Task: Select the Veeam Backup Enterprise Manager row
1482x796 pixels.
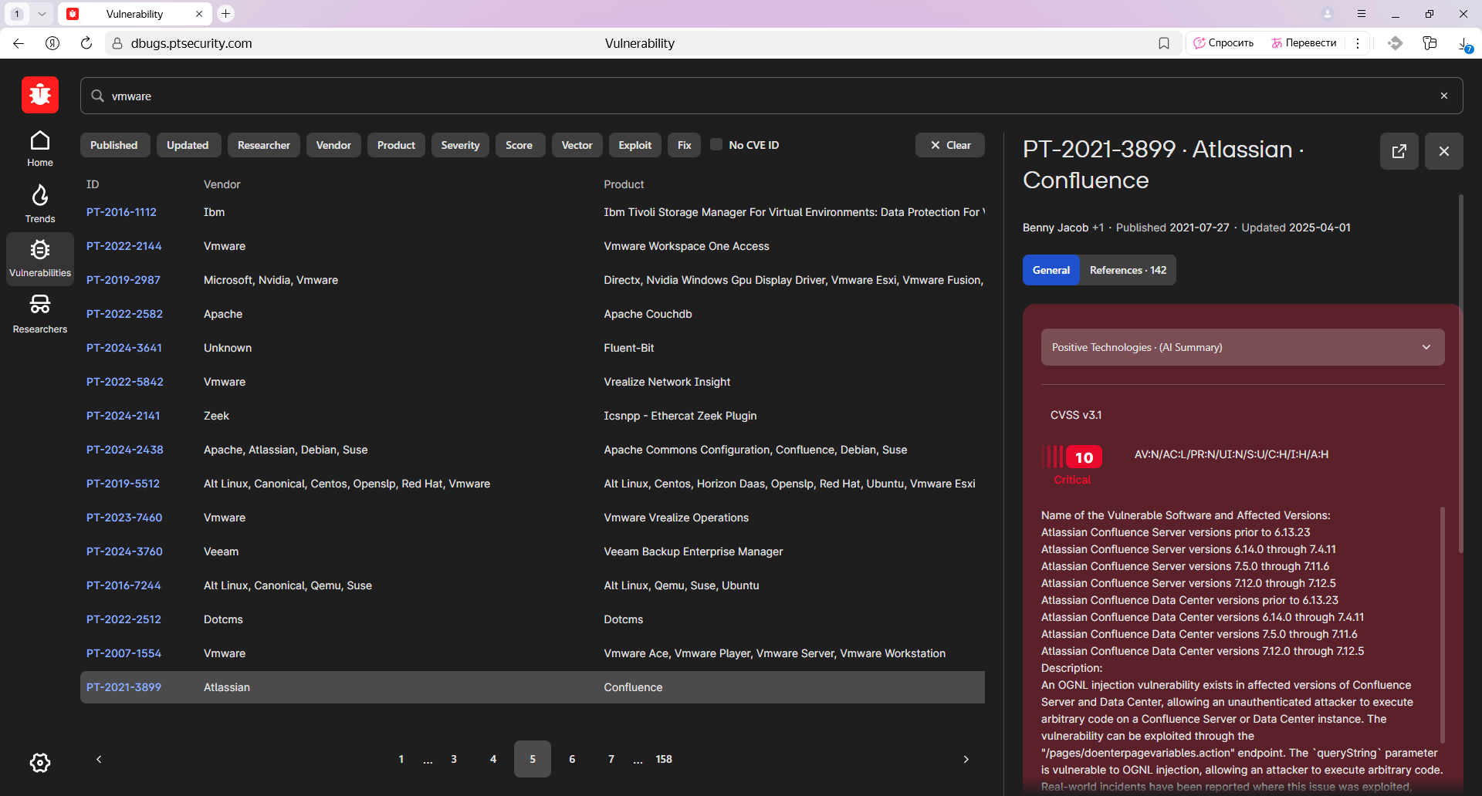Action: (533, 551)
